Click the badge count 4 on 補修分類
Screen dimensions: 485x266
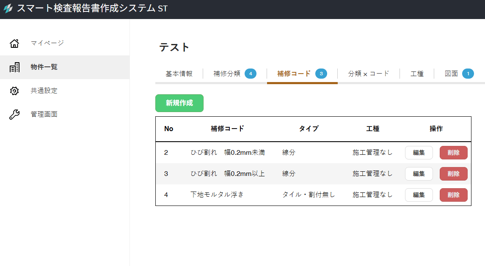(251, 74)
